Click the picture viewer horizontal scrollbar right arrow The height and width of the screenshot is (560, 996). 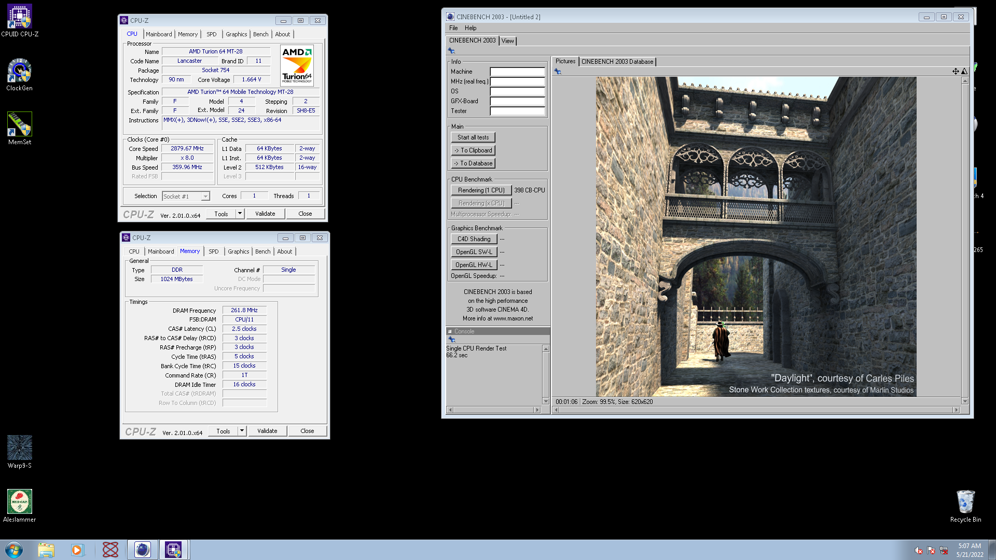tap(957, 410)
